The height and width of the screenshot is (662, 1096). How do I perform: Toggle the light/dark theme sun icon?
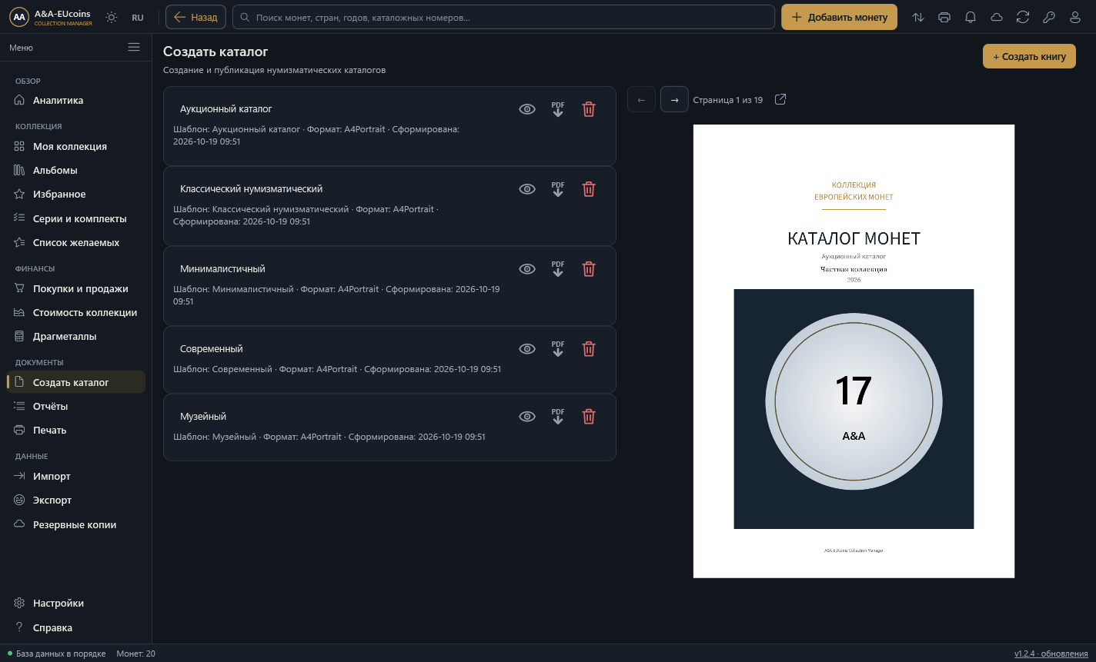point(112,17)
